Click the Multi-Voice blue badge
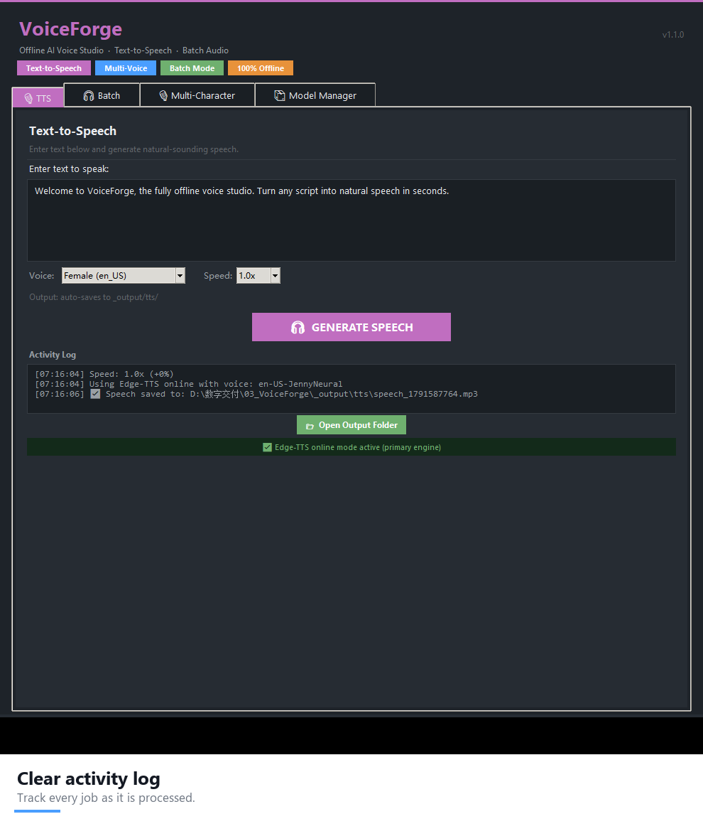This screenshot has height=814, width=703. click(x=126, y=68)
